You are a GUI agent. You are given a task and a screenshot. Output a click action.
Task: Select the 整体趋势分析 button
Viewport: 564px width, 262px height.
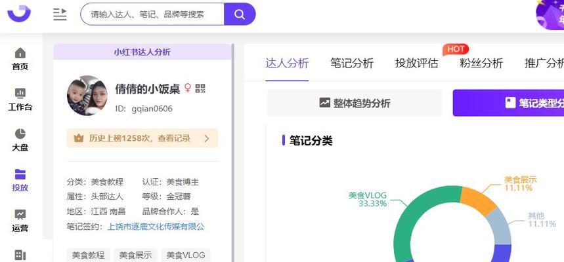[x=355, y=103]
